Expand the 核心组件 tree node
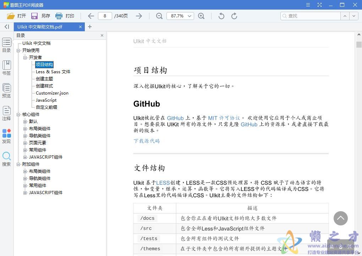This screenshot has height=256, width=362. tap(18, 114)
